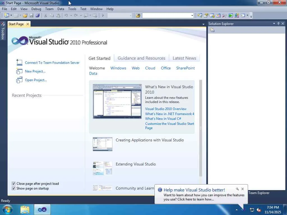
Task: Click the Save floppy disk icon
Action: pyautogui.click(x=31, y=16)
